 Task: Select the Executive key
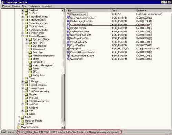38,52
